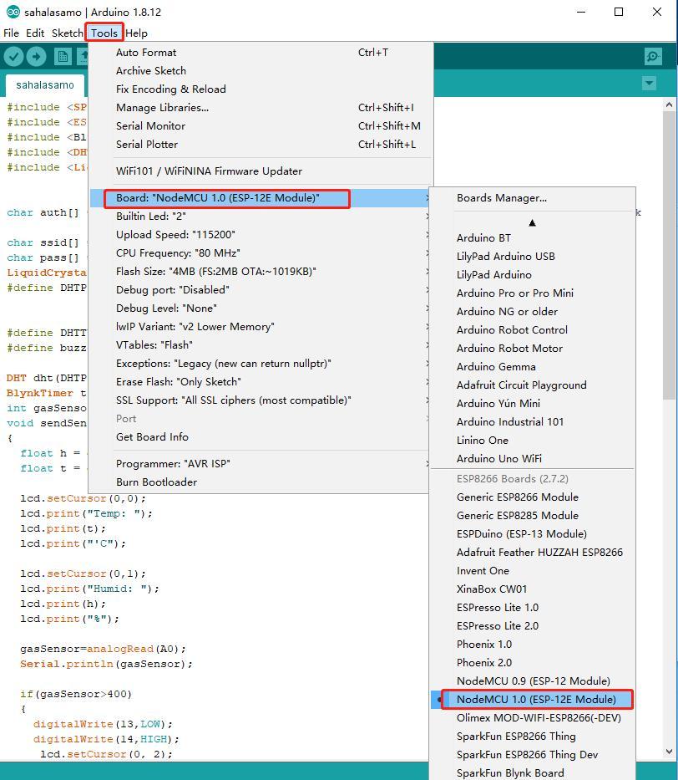Expand the Builtin Led: "2" submenu
The height and width of the screenshot is (780, 678).
(260, 217)
